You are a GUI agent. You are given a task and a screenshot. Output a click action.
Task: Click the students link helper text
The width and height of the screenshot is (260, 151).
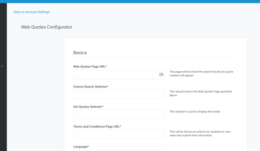tap(200, 133)
